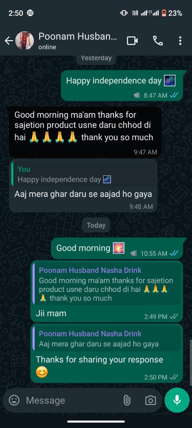Start a voice call via phone icon
Screen dimensions: 192x428
(158, 41)
